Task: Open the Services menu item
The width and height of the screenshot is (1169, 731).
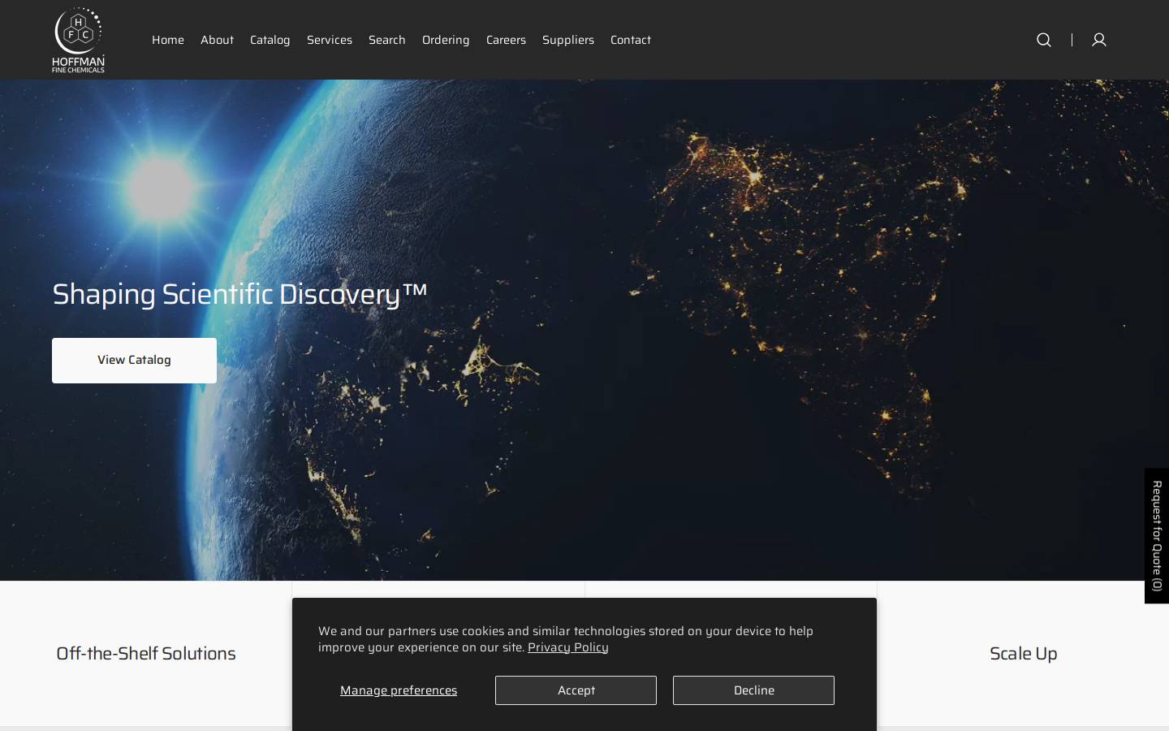Action: 330,40
